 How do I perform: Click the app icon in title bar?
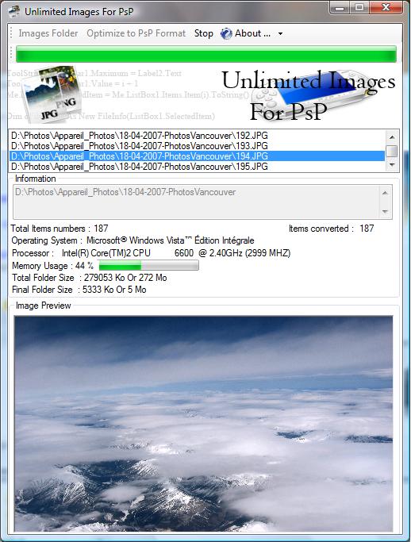(x=14, y=11)
